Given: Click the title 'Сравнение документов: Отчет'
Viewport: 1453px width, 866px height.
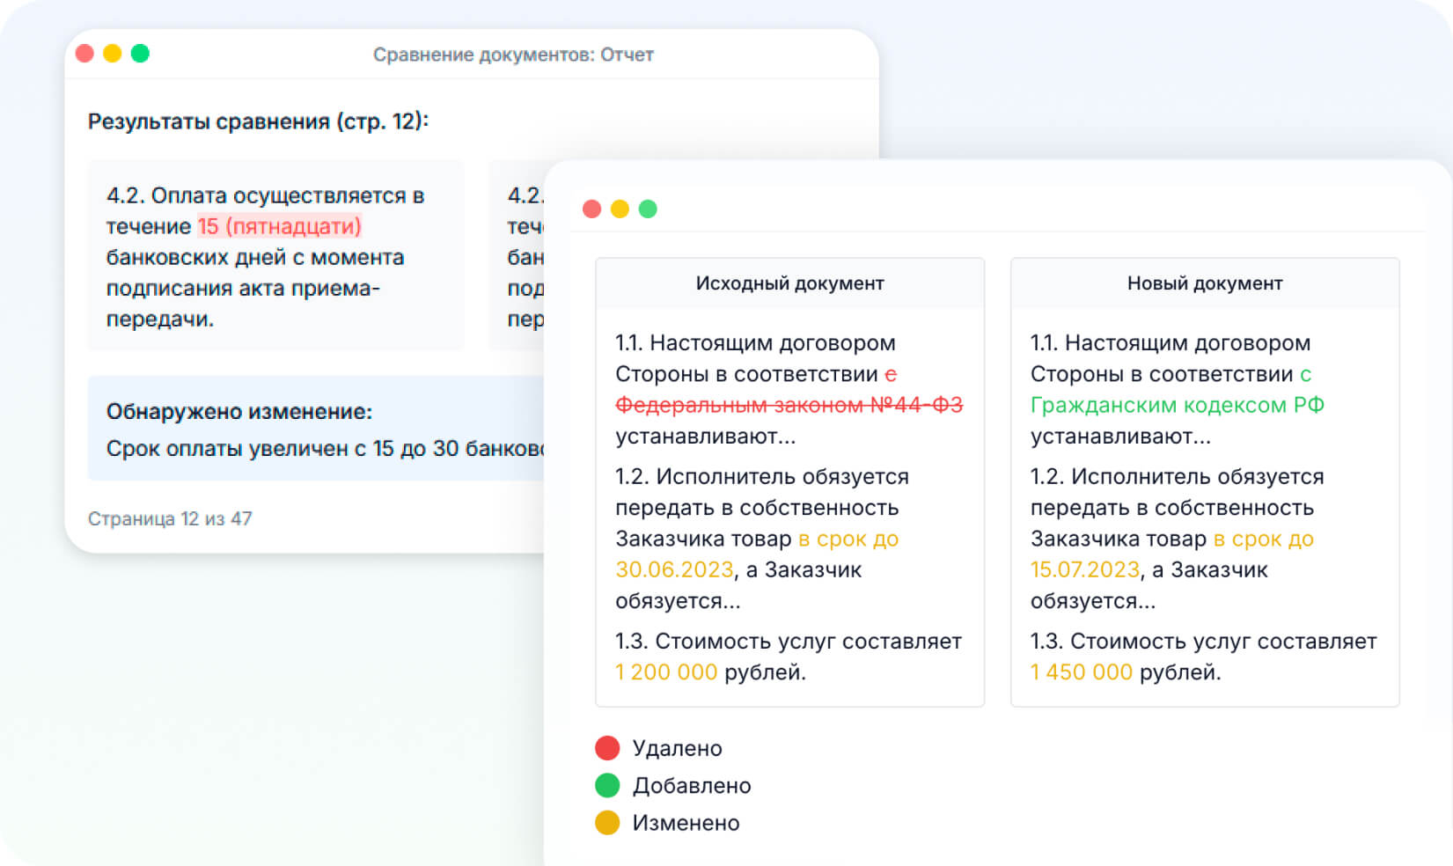Looking at the screenshot, I should 513,55.
